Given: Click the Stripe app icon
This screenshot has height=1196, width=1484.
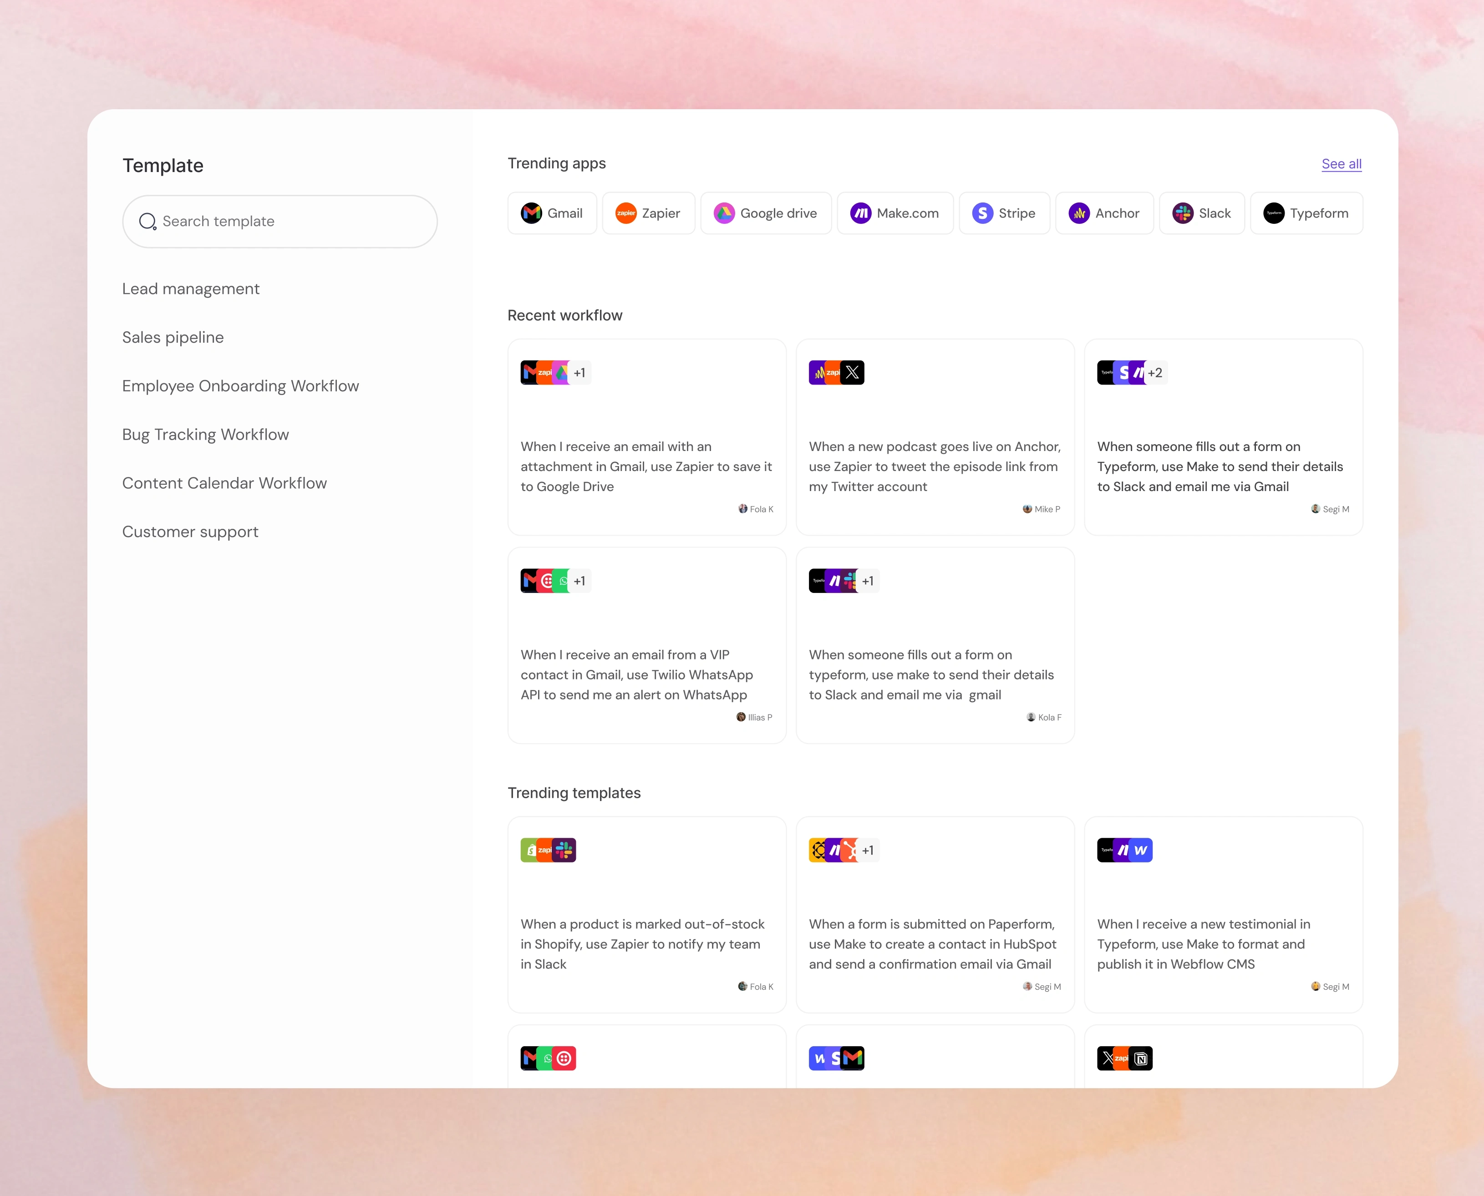Looking at the screenshot, I should point(982,213).
